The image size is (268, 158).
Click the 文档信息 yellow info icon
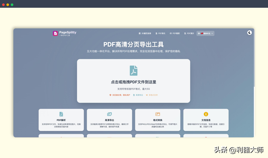click(x=206, y=114)
